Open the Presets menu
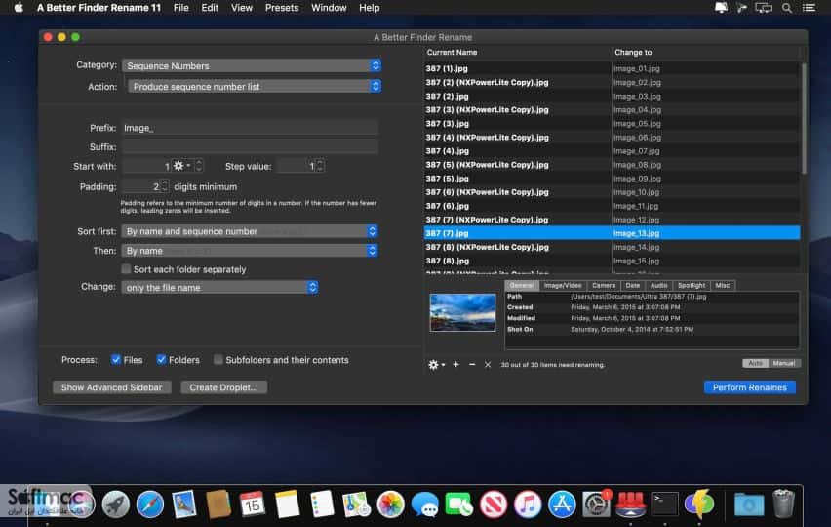Image resolution: width=831 pixels, height=527 pixels. 282,8
